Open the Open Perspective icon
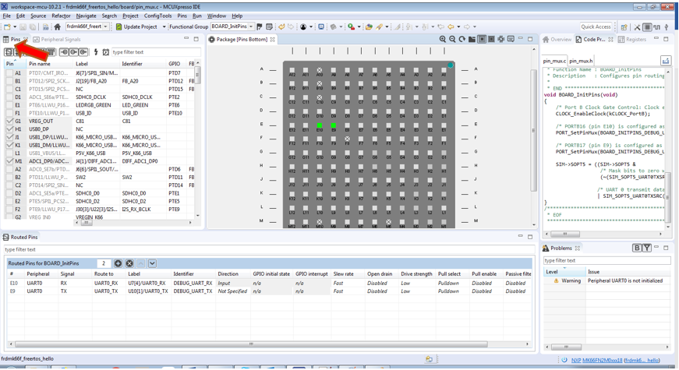Viewport: 679px width, 370px height. tap(624, 26)
